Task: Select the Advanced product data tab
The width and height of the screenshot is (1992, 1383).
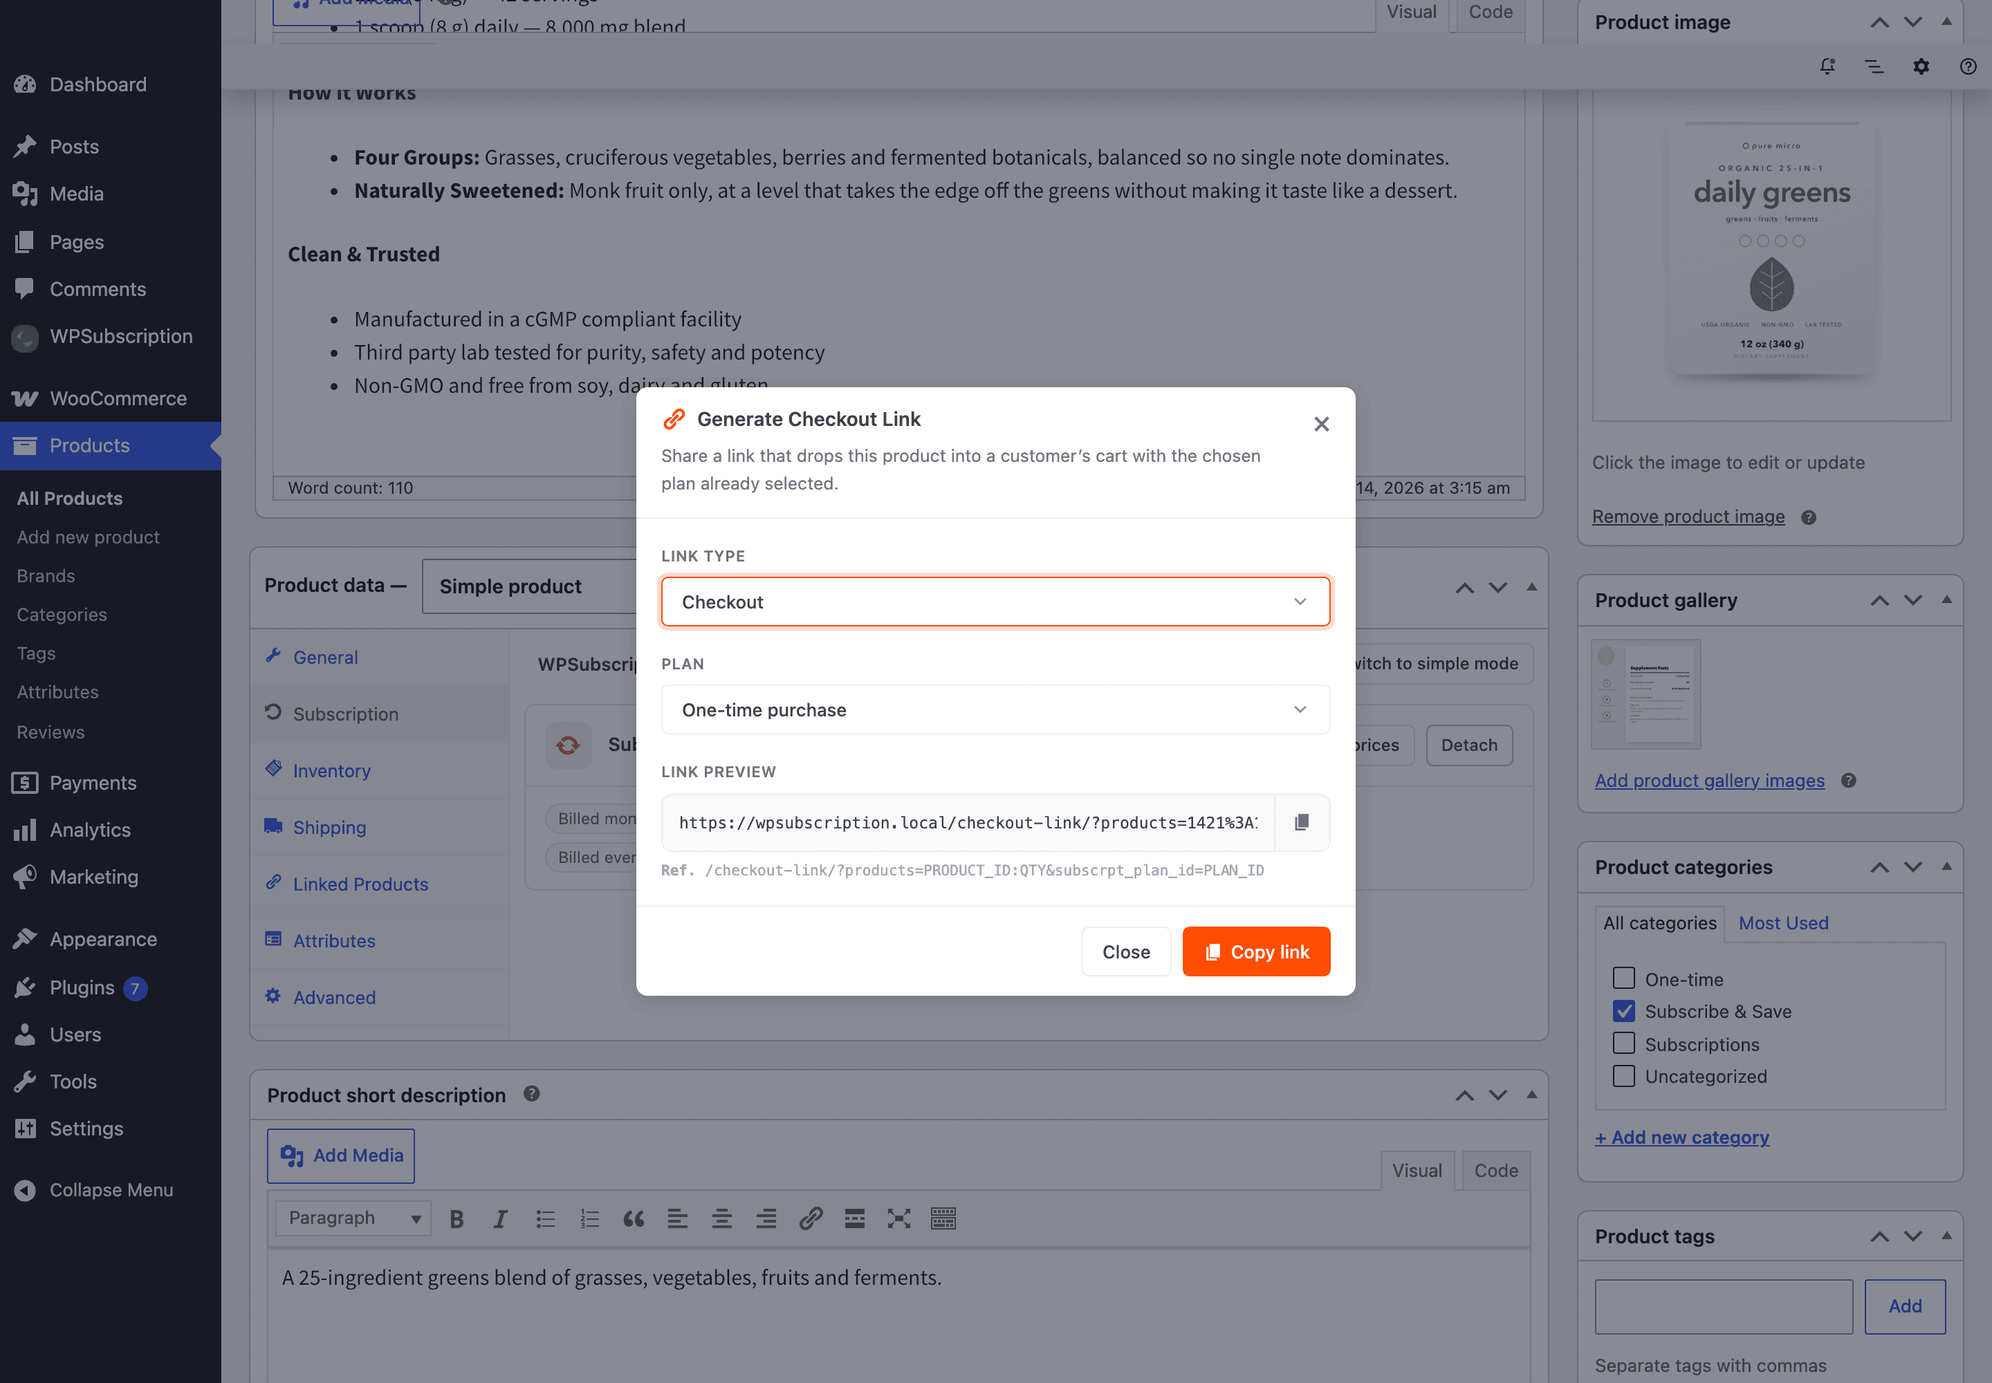Action: point(334,997)
